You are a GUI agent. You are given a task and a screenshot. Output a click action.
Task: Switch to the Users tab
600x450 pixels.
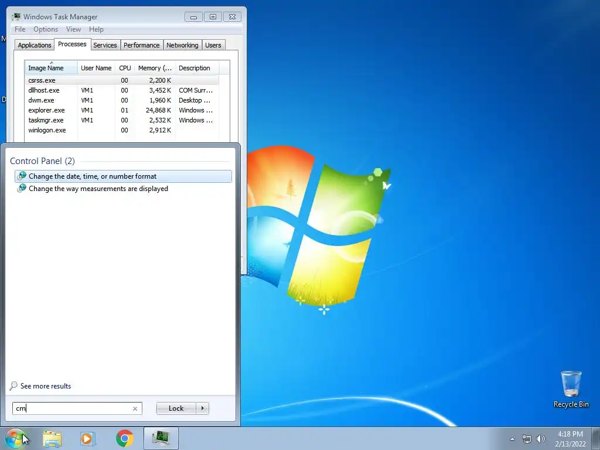[x=213, y=45]
